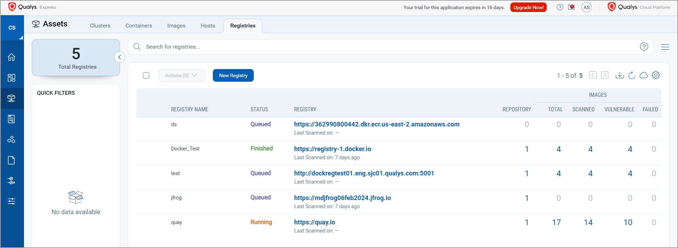Open the Dashboard icon in sidebar
This screenshot has width=678, height=248.
pyautogui.click(x=12, y=78)
